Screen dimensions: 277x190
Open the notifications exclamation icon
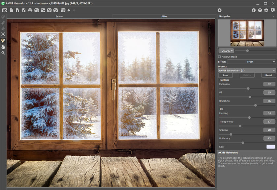[273, 10]
